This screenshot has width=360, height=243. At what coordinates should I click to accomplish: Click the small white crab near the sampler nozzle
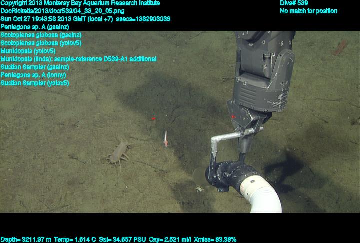[x=199, y=189]
